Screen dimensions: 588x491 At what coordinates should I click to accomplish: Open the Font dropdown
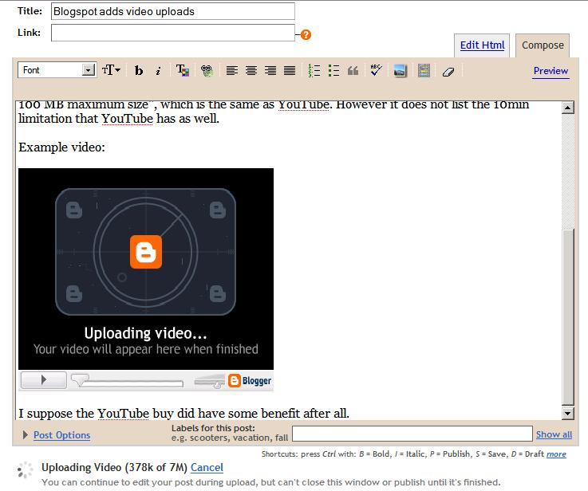pyautogui.click(x=57, y=70)
